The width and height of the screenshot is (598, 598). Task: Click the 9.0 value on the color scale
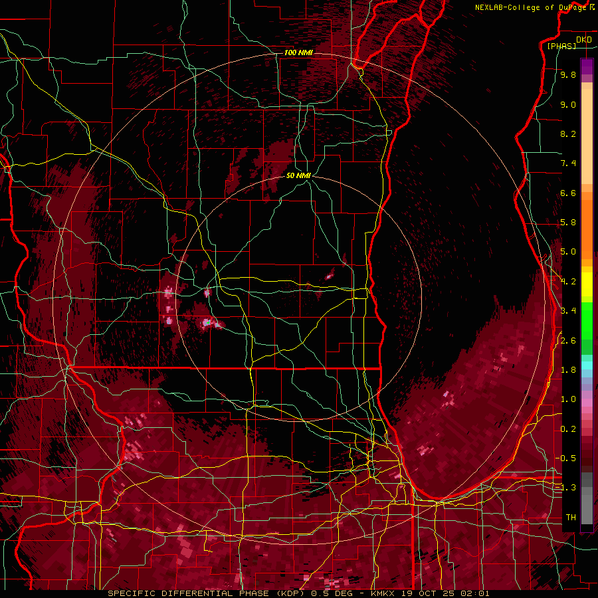click(x=568, y=104)
